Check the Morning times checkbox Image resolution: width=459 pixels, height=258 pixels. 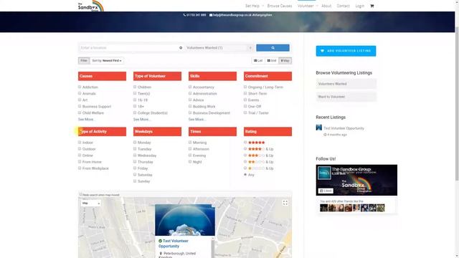pyautogui.click(x=190, y=142)
